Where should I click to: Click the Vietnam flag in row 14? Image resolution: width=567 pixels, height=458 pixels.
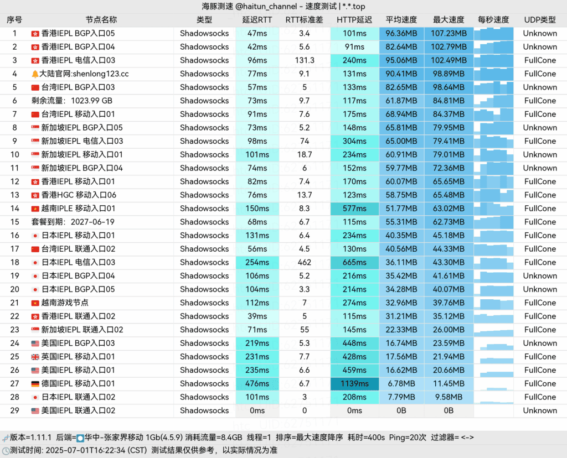coord(35,209)
